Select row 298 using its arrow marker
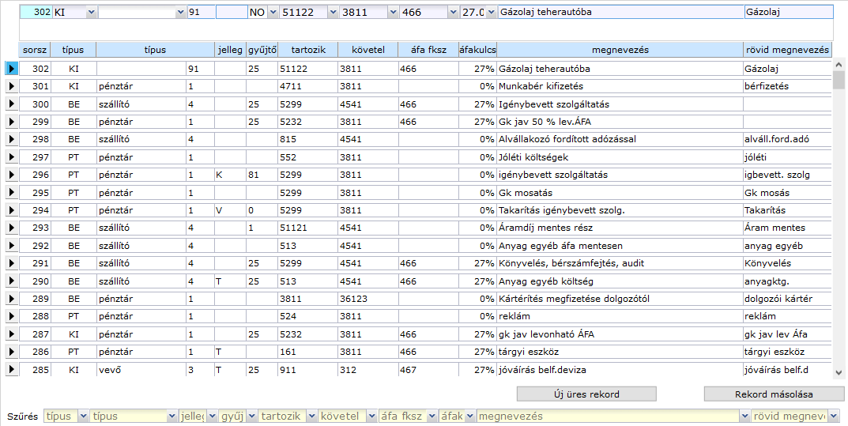The width and height of the screenshot is (848, 426). pyautogui.click(x=12, y=139)
